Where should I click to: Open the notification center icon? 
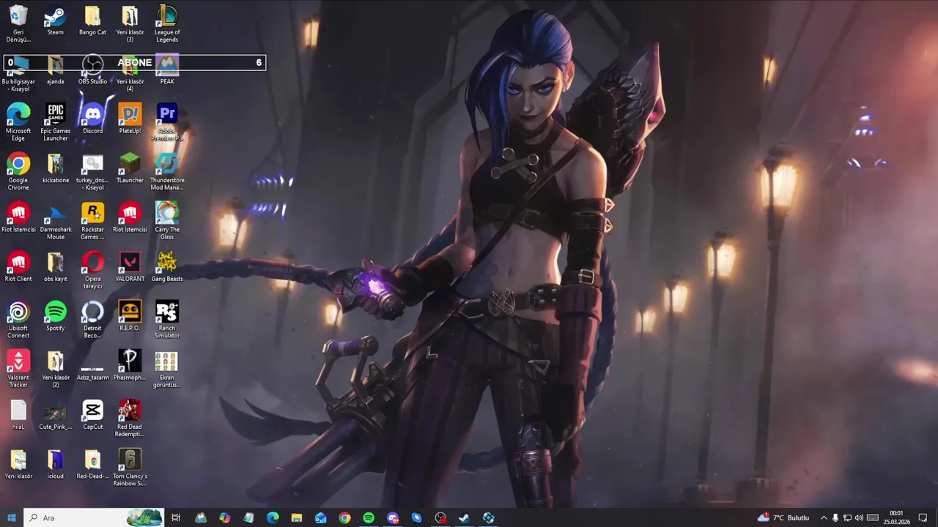(923, 517)
